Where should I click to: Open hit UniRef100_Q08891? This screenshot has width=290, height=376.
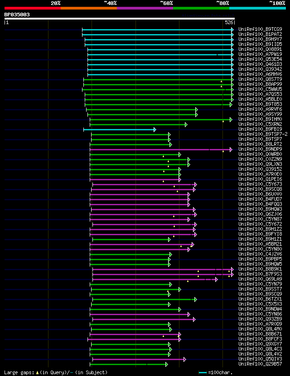pos(260,49)
